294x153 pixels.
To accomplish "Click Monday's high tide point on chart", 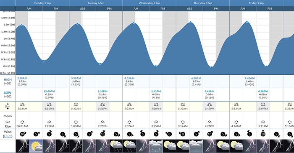I will tap(21, 25).
